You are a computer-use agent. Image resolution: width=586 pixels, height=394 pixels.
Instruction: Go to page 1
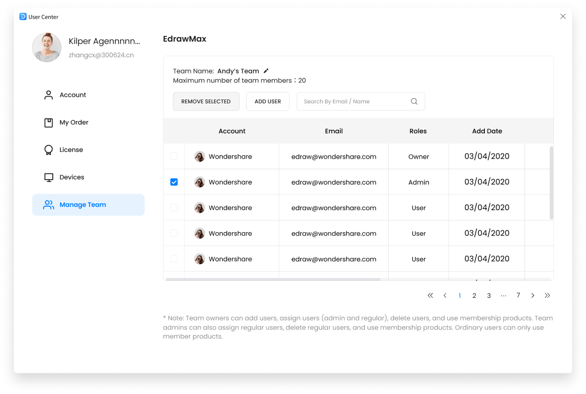click(459, 296)
